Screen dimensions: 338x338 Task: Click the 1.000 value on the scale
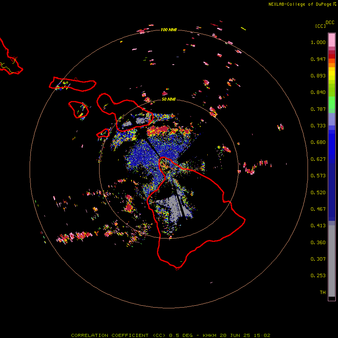318,42
